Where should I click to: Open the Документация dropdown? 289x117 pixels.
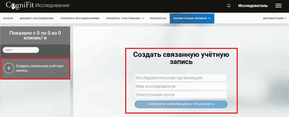tap(275, 18)
